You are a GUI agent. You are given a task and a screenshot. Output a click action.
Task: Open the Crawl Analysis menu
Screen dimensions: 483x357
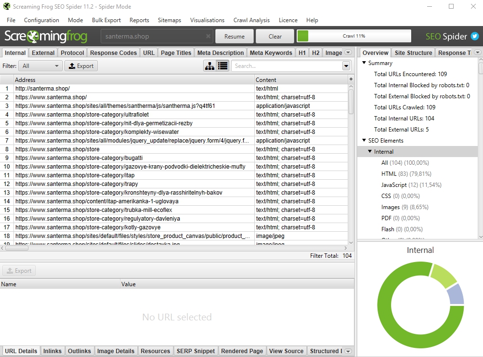click(251, 20)
